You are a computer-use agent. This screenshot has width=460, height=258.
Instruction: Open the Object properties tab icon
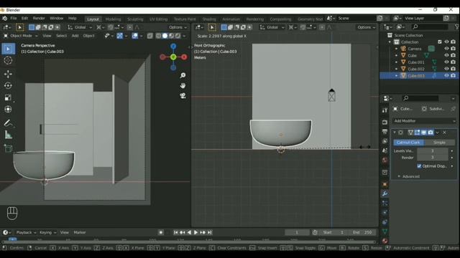click(385, 184)
